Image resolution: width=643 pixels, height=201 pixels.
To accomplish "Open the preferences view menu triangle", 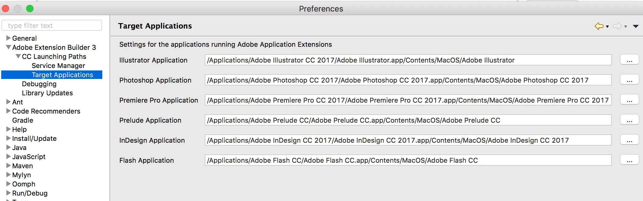I will 636,26.
